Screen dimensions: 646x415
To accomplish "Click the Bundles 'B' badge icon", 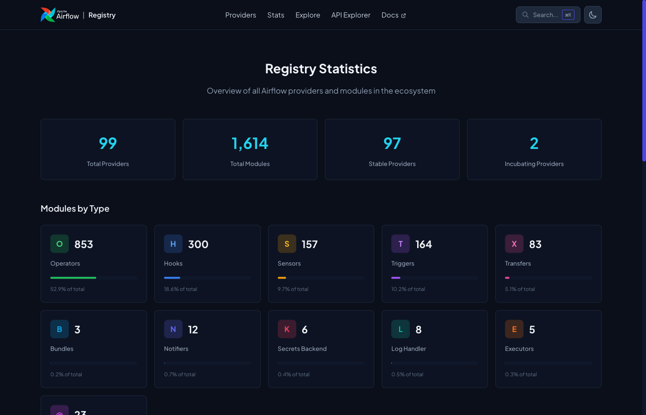I will tap(59, 329).
